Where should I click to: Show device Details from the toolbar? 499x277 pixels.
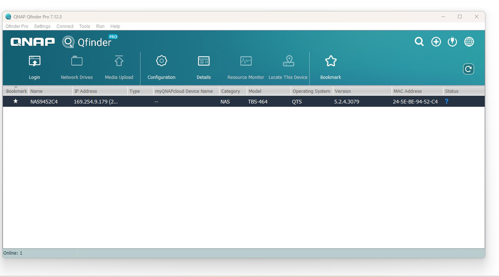tap(203, 62)
